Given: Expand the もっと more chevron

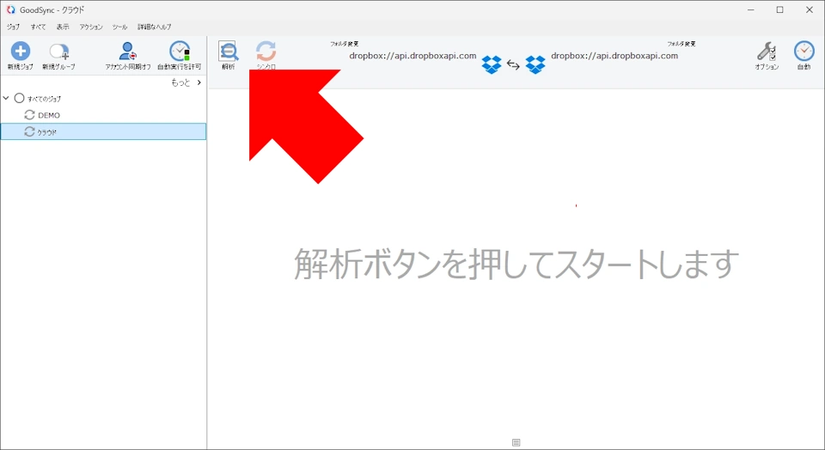Looking at the screenshot, I should coord(199,82).
